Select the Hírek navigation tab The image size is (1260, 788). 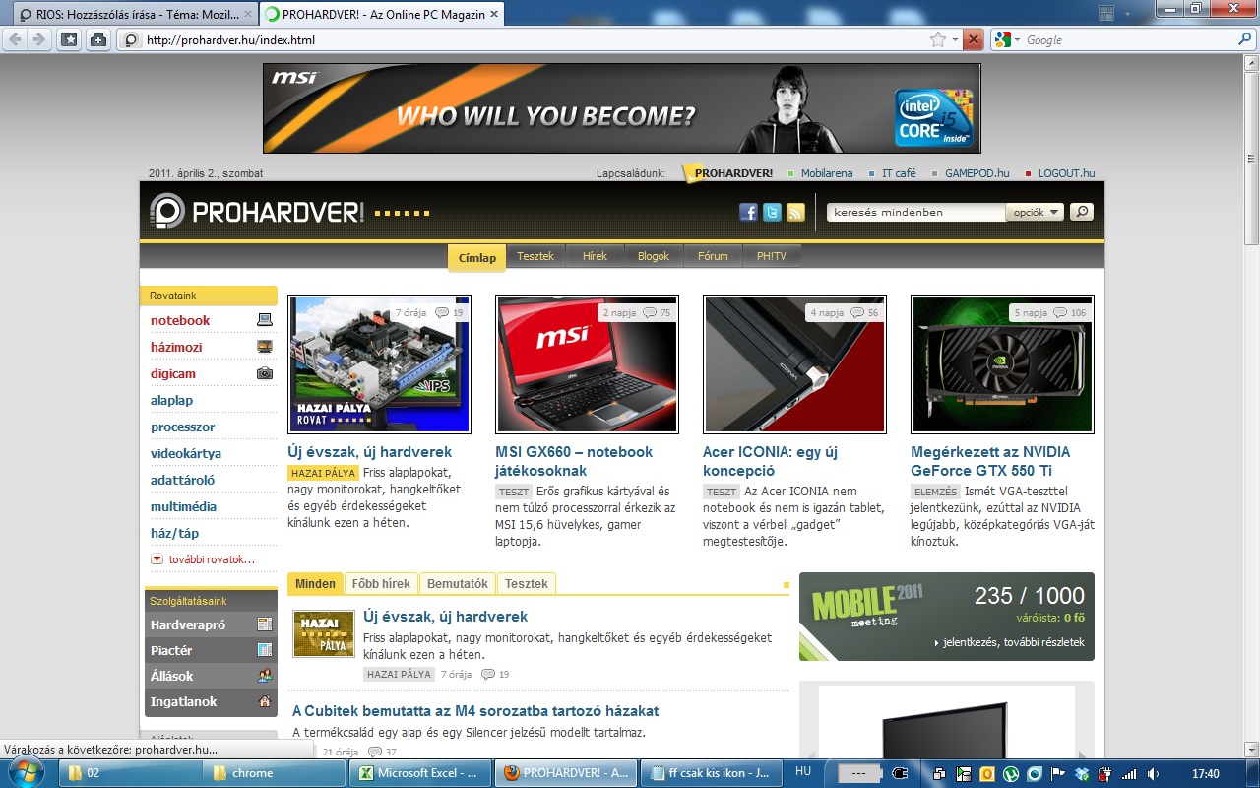595,256
